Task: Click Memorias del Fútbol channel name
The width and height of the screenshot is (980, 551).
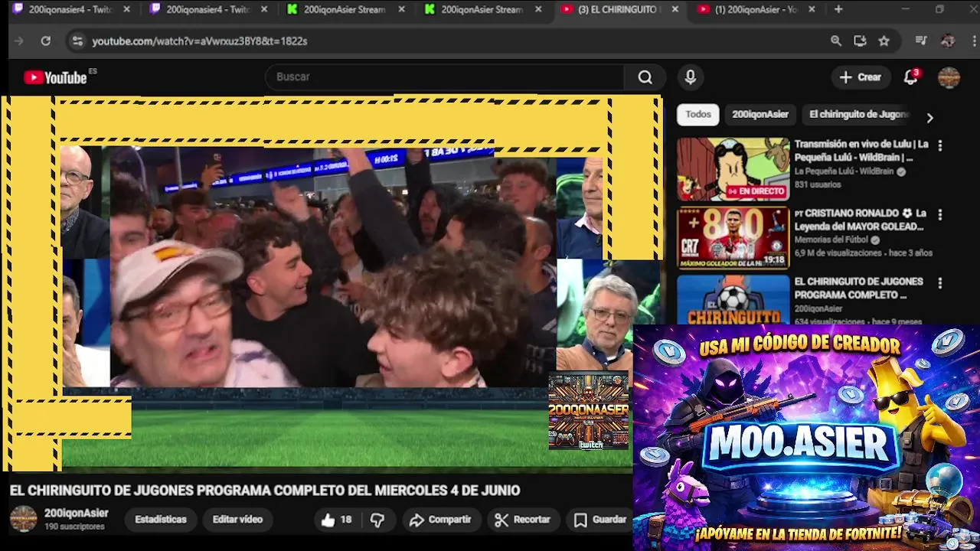Action: point(831,240)
